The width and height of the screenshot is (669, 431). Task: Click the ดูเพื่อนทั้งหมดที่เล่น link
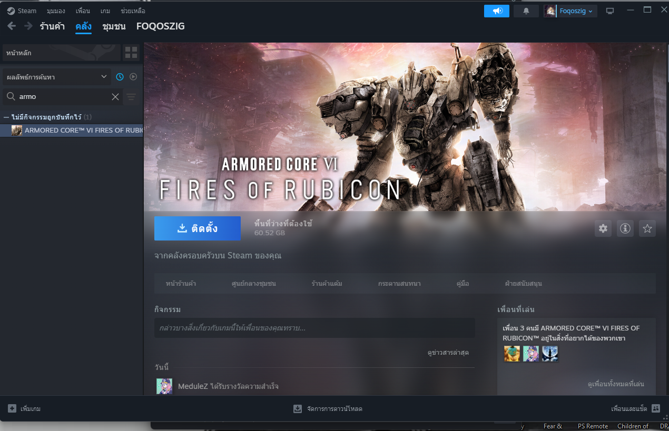[x=616, y=384]
